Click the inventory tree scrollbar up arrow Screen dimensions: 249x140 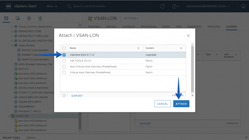click(x=80, y=25)
